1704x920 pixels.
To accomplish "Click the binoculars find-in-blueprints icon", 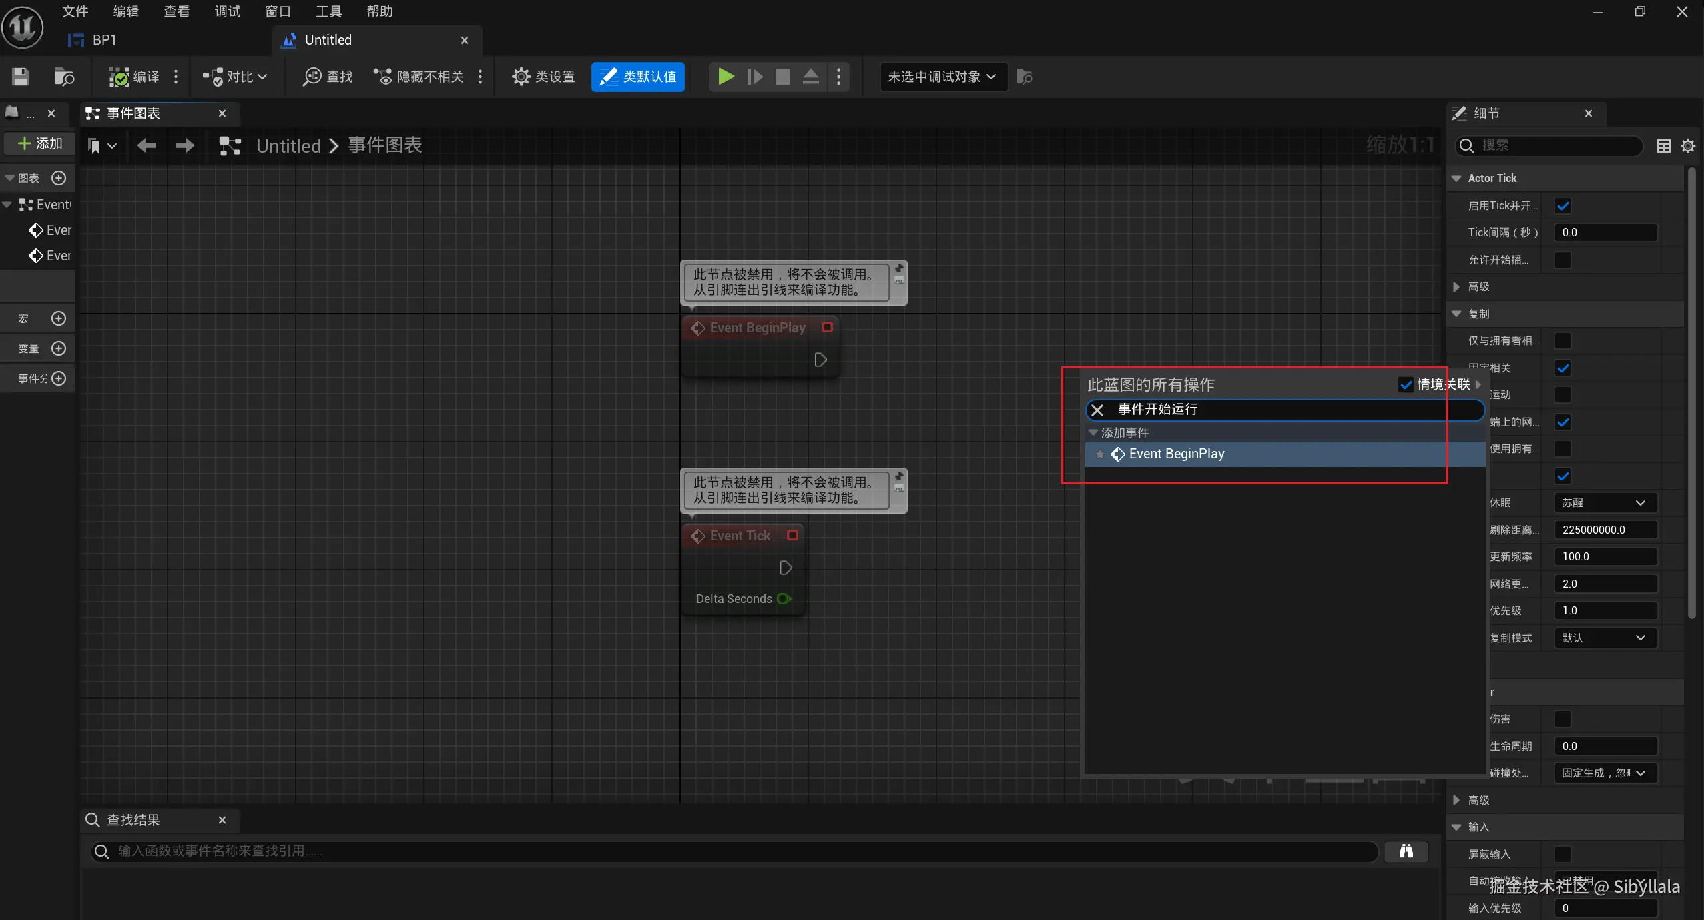I will 1406,851.
